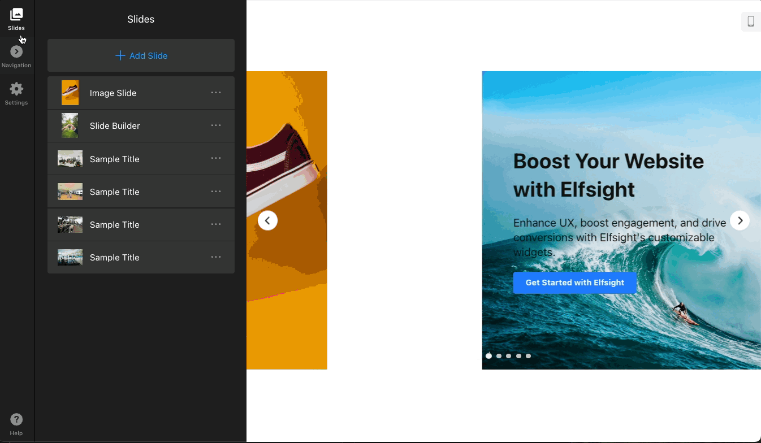The image size is (761, 443).
Task: Open the Settings gear tab
Action: click(16, 94)
